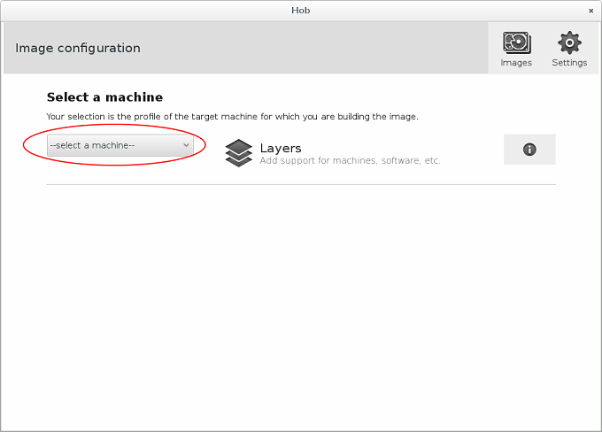Screen dimensions: 602x432
Task: Click the "Image configuration" header title
Action: point(78,48)
